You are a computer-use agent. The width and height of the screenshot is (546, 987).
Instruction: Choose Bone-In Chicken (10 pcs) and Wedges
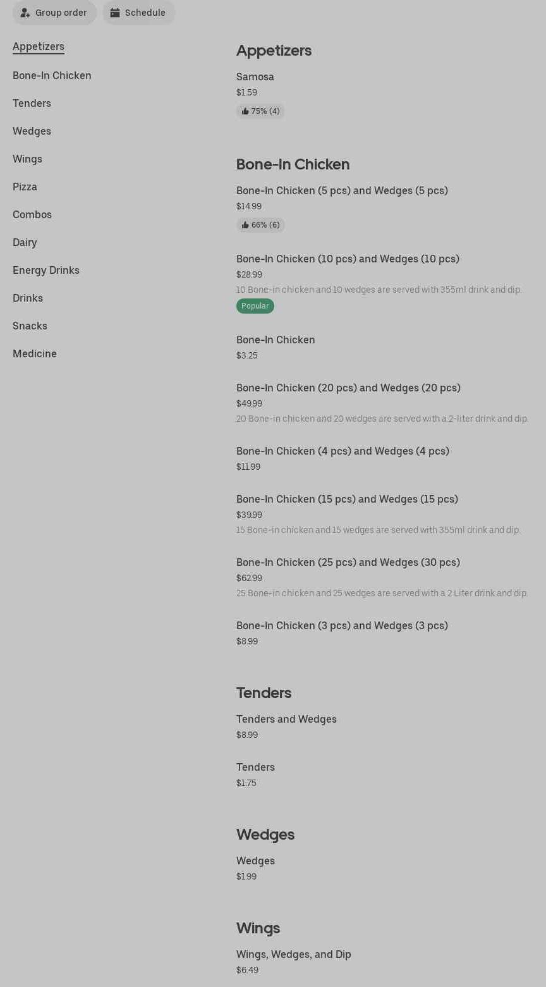click(348, 259)
